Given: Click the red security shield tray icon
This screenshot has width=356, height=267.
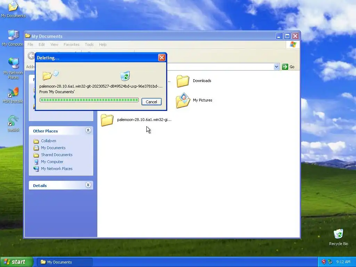Looking at the screenshot, I should 324,262.
